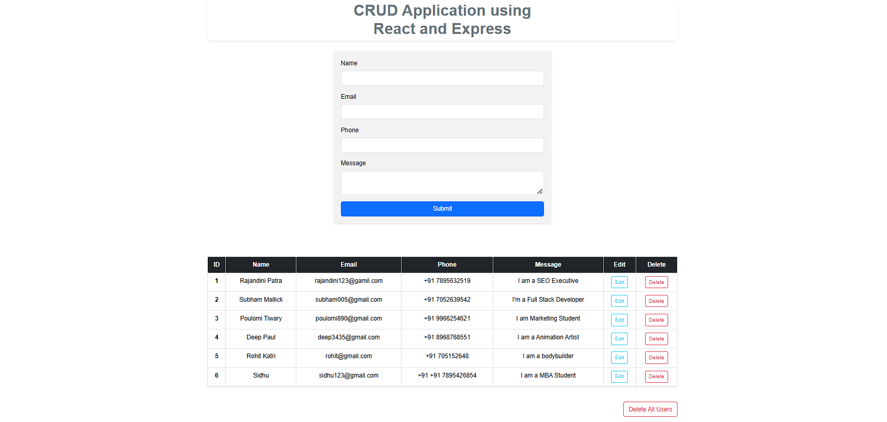Delete Deep Paul from table
This screenshot has height=422, width=887.
tap(656, 339)
